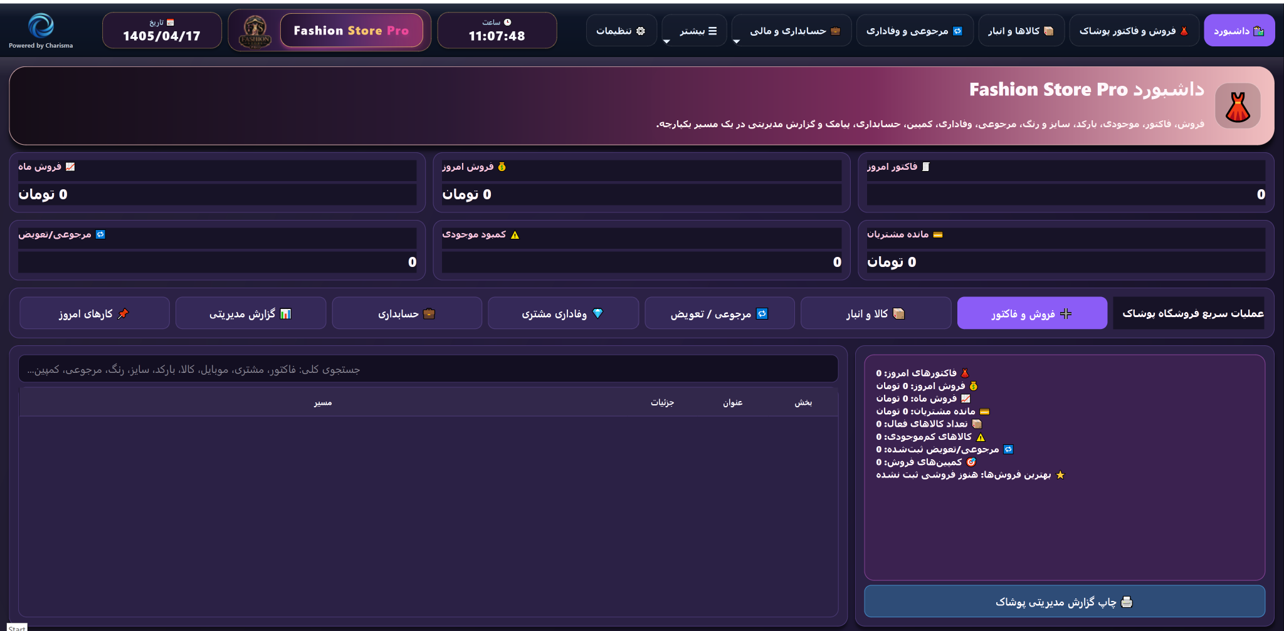Screen dimensions: 1284x631
Task: Click bar chart icon in گزارش مدیریتی
Action: click(x=286, y=313)
